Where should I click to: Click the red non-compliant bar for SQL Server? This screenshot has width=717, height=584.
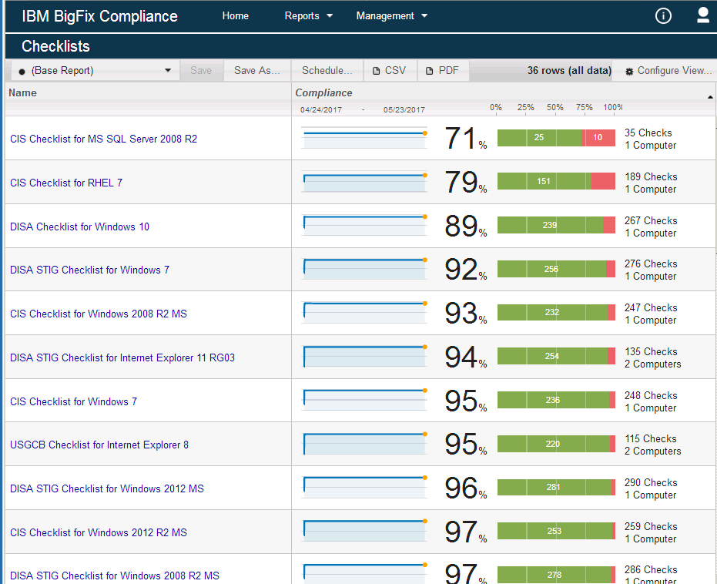pyautogui.click(x=598, y=138)
